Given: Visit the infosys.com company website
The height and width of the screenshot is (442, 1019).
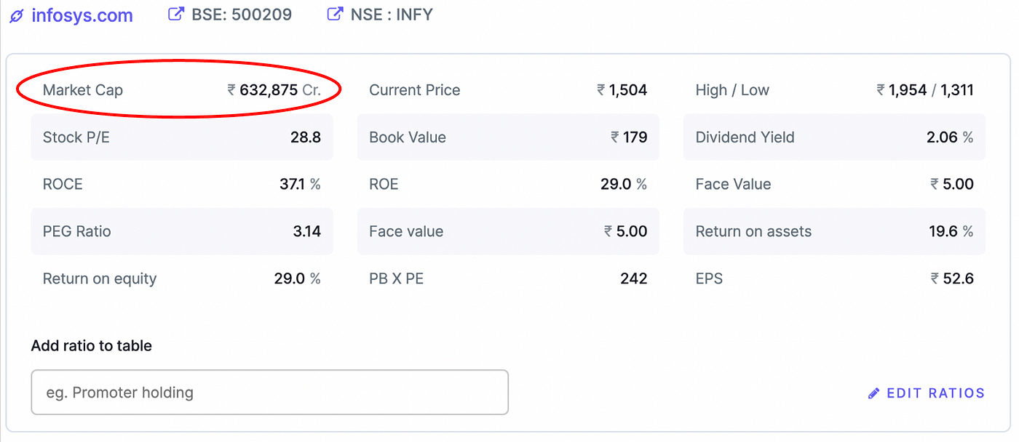Looking at the screenshot, I should coord(80,15).
